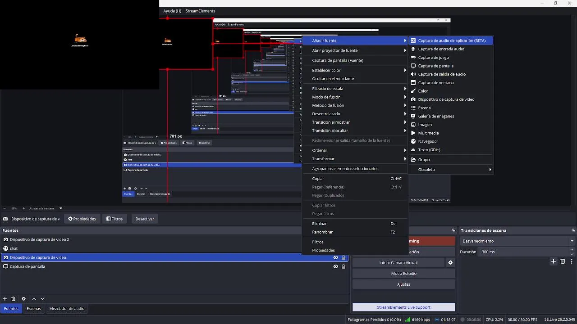Screen dimensions: 577x324
Task: Select ab icon for Texto (GDI+)
Action: (x=413, y=150)
